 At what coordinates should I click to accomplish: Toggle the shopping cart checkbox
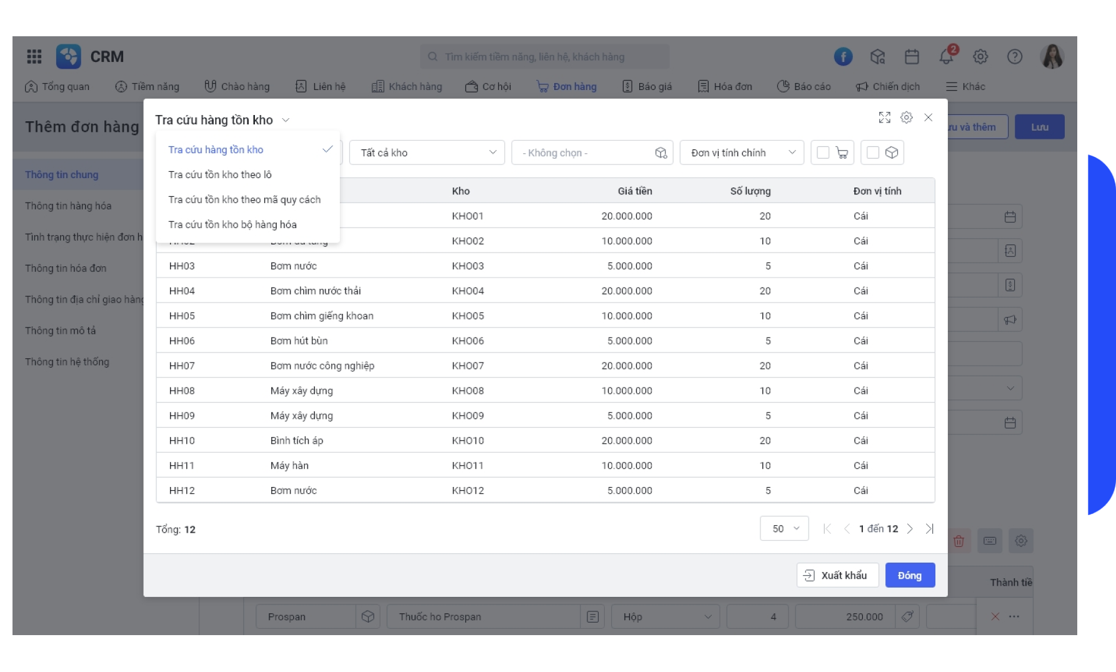(824, 153)
